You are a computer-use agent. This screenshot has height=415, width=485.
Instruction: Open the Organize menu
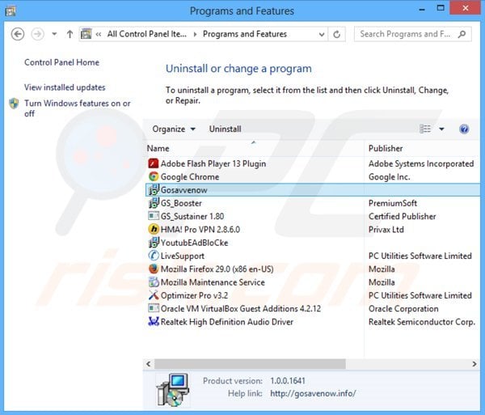[174, 129]
